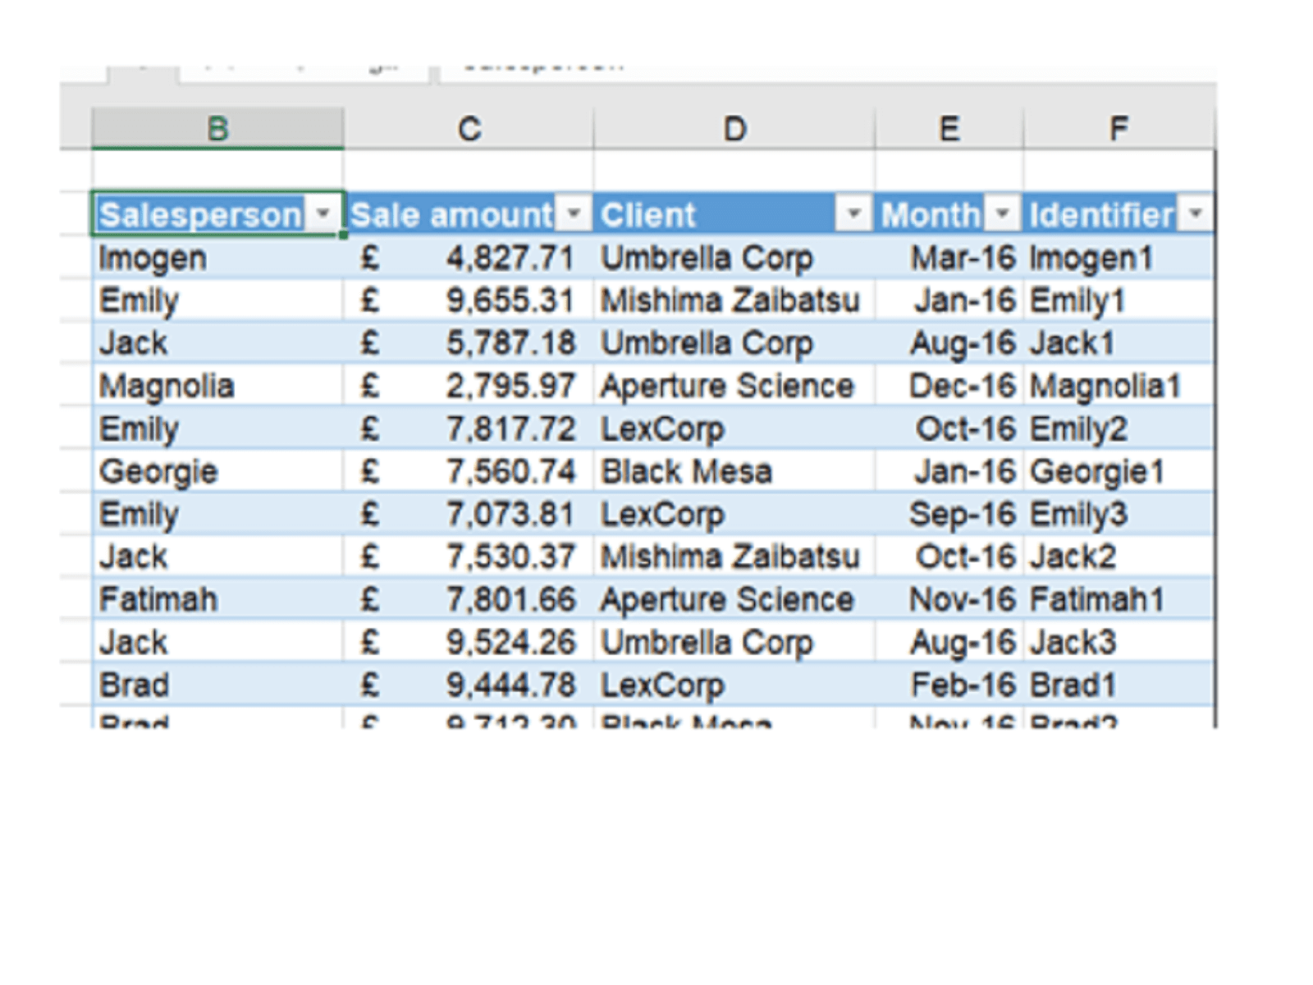Open the Sale amount filter dropdown

click(x=574, y=214)
